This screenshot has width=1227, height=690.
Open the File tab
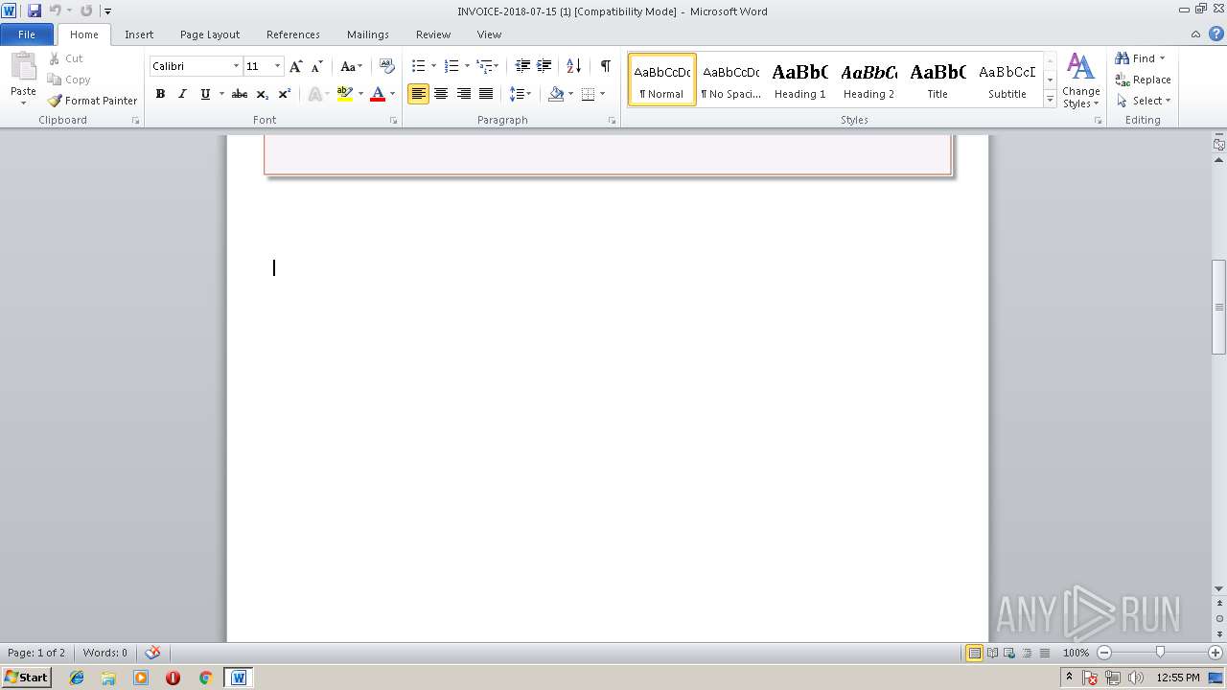27,34
